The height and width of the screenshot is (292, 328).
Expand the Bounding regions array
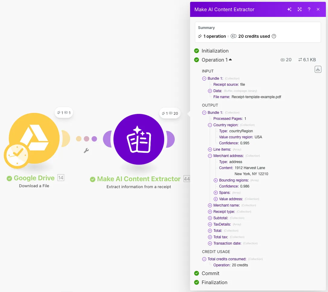pyautogui.click(x=215, y=180)
